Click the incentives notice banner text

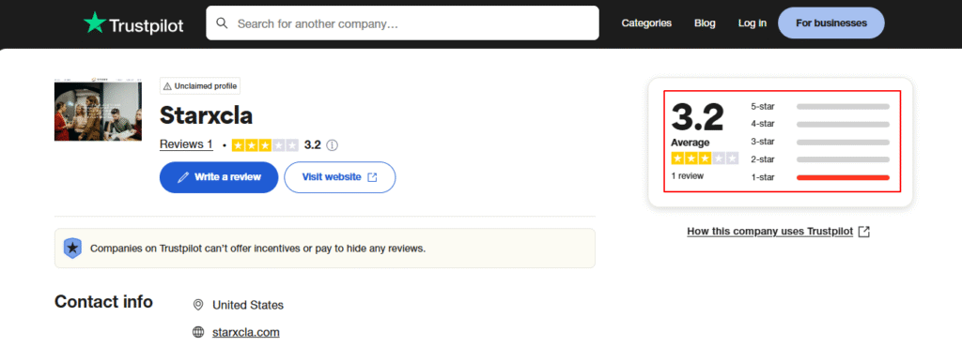coord(257,249)
